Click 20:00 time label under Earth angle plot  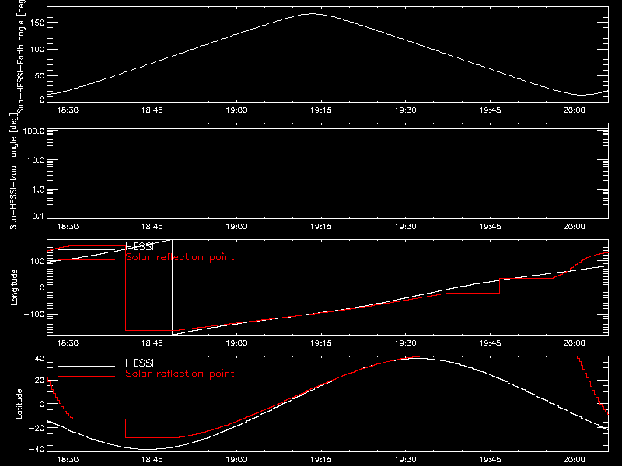tap(574, 110)
